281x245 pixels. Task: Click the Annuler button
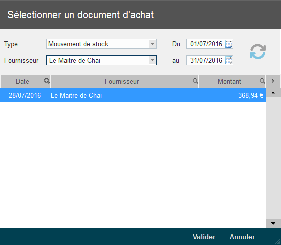tap(242, 237)
